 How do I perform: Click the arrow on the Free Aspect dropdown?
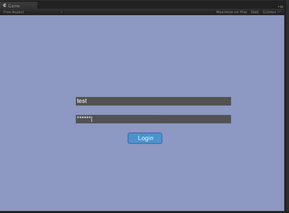[x=61, y=12]
